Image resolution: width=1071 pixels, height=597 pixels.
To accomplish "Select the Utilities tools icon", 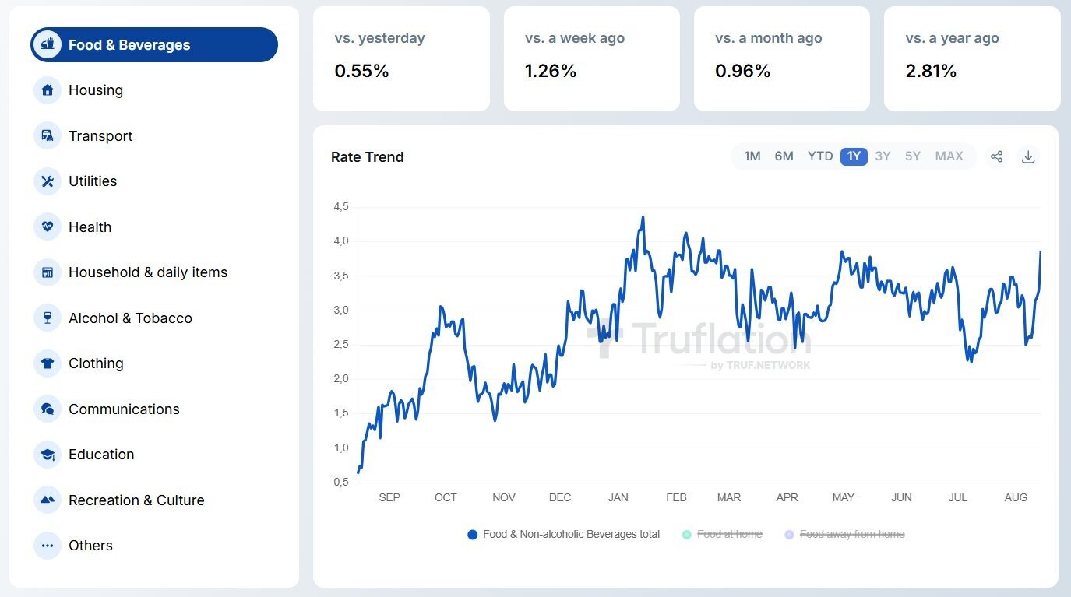I will pos(48,181).
